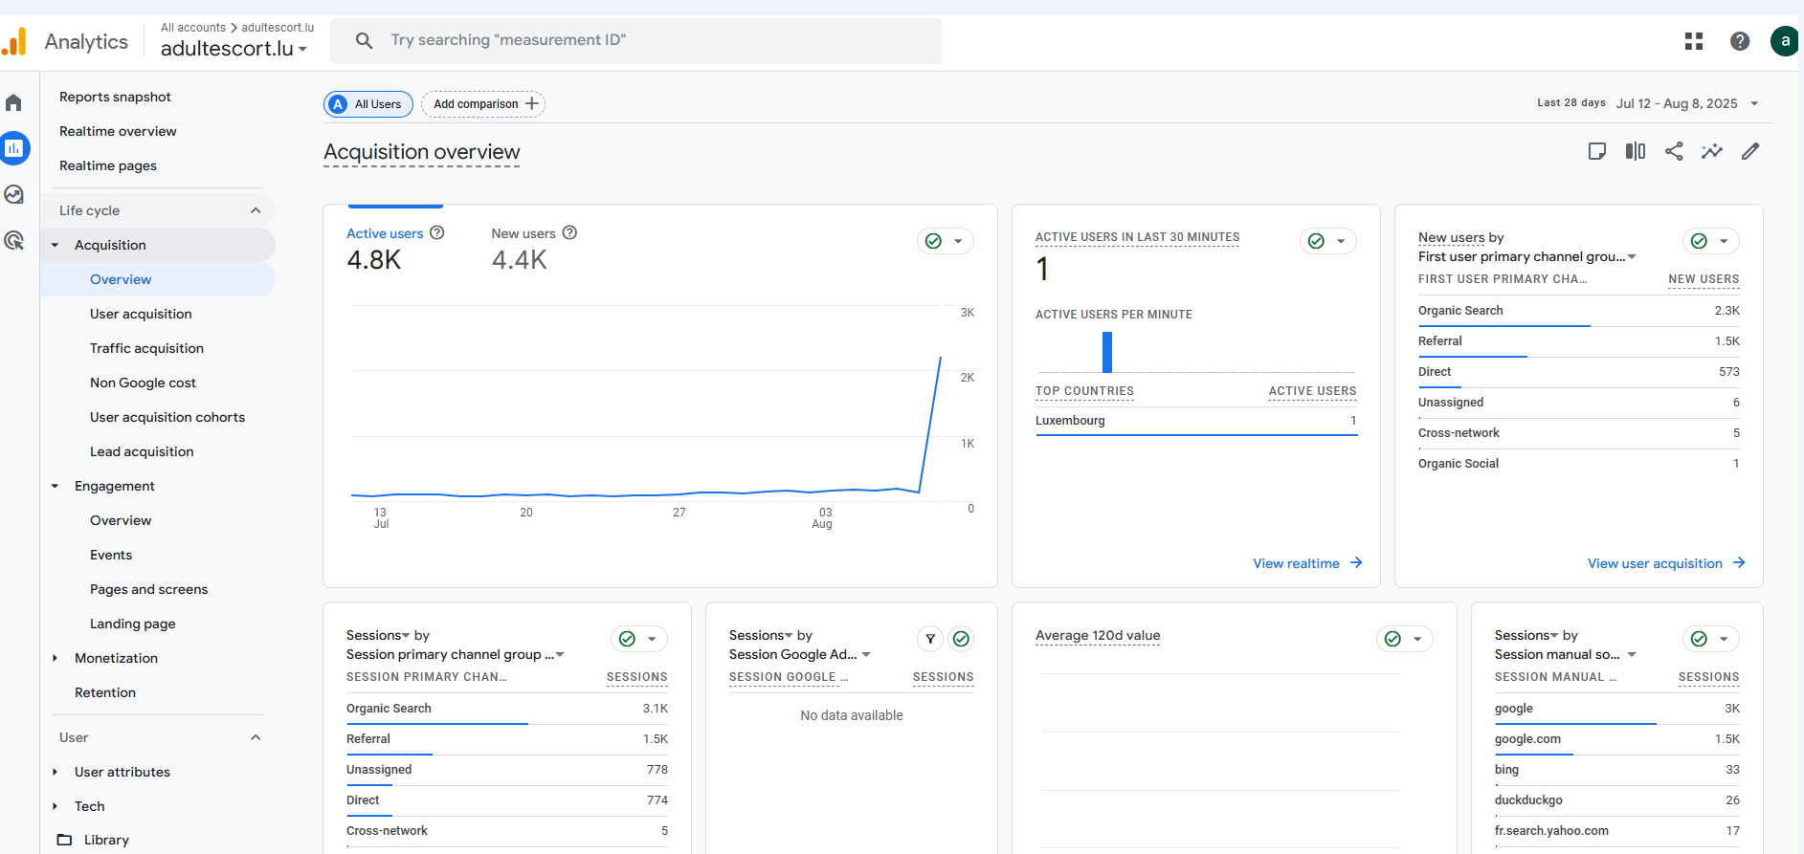Open the Help question mark icon
Viewport: 1804px width, 854px height.
pos(1740,41)
